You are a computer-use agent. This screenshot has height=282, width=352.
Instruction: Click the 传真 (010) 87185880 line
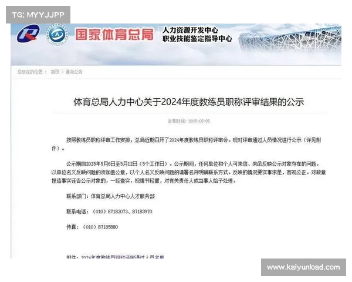point(92,227)
